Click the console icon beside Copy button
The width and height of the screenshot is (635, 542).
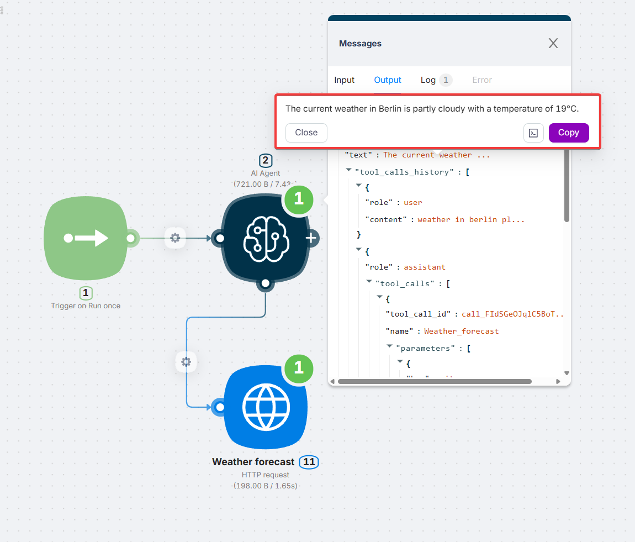[x=533, y=133]
